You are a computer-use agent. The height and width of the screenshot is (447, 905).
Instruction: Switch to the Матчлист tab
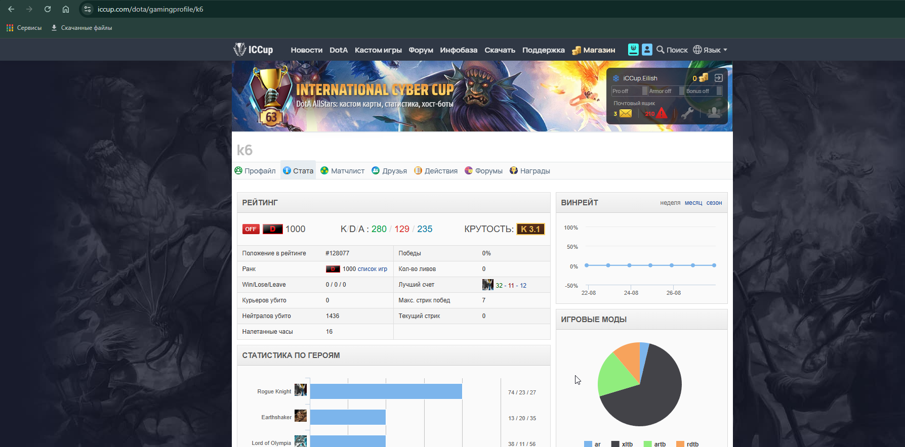342,171
